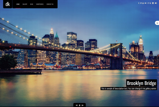Go to the previous slide

click(77, 105)
